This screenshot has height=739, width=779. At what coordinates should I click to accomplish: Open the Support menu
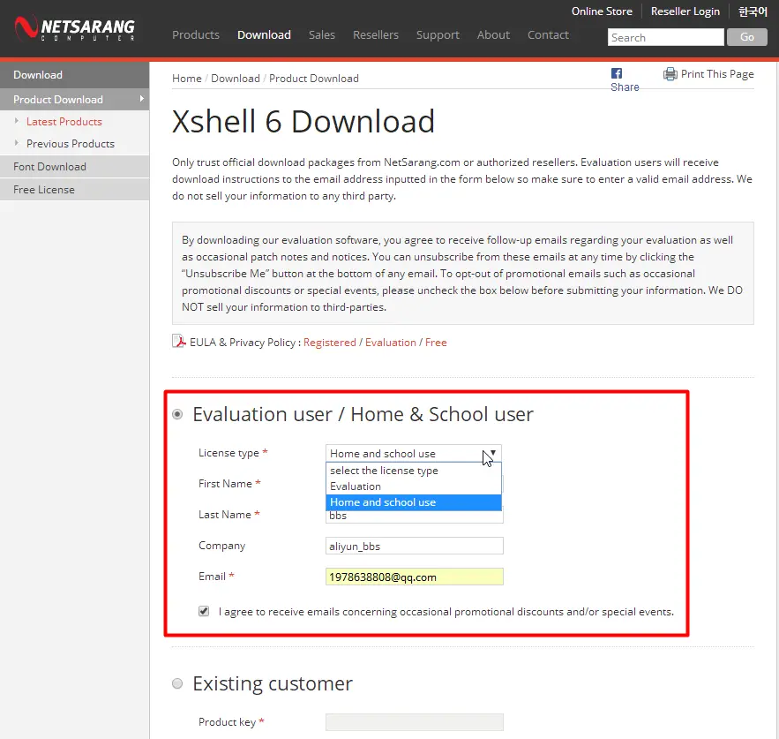click(x=438, y=34)
